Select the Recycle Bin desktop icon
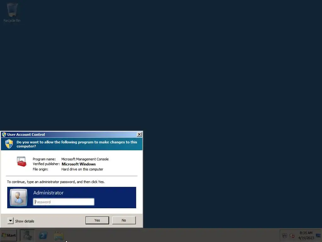322x242 pixels. click(x=12, y=12)
